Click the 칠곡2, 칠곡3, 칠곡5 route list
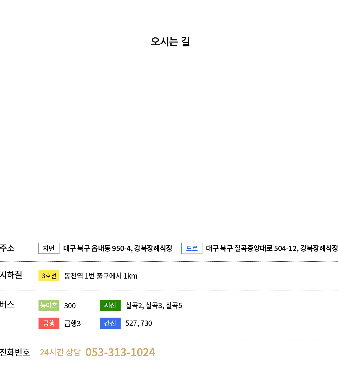This screenshot has height=381, width=338. [x=154, y=305]
